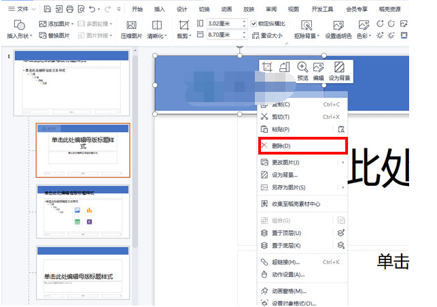Screen dimensions: 437x307
Task: Select the last layout thumbnail in the panel
Action: [x=83, y=273]
